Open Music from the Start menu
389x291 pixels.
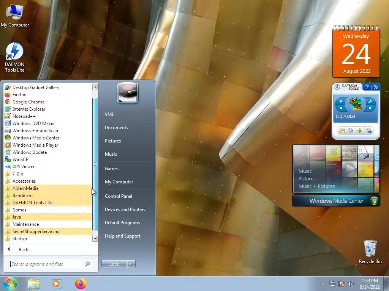point(111,154)
